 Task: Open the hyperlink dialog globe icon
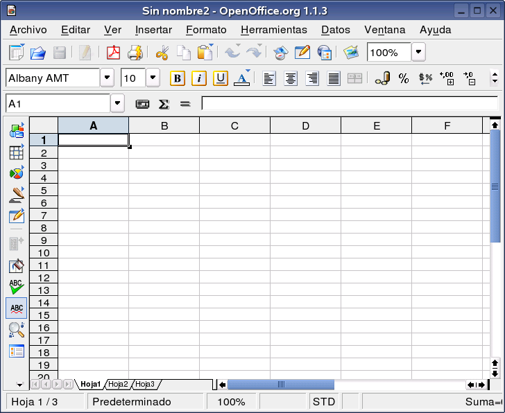pyautogui.click(x=325, y=53)
